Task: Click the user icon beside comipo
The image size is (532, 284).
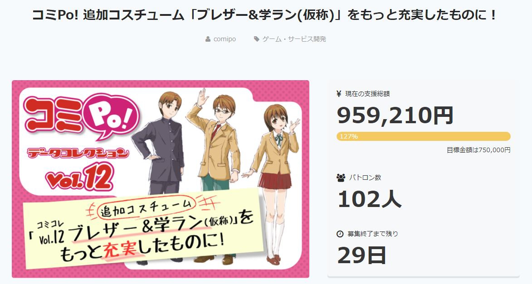Action: (208, 39)
